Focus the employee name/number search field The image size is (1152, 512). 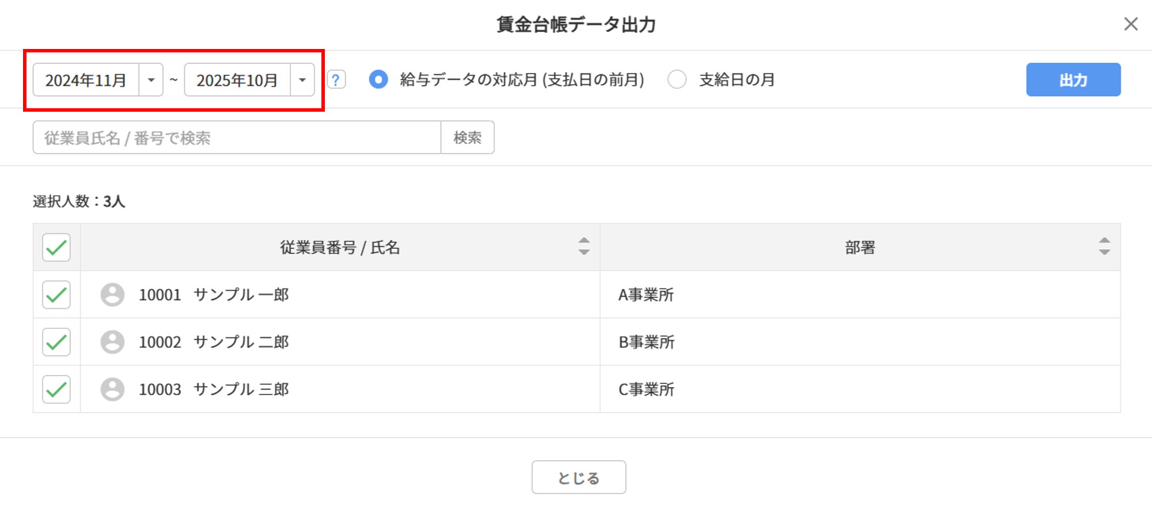pyautogui.click(x=236, y=138)
